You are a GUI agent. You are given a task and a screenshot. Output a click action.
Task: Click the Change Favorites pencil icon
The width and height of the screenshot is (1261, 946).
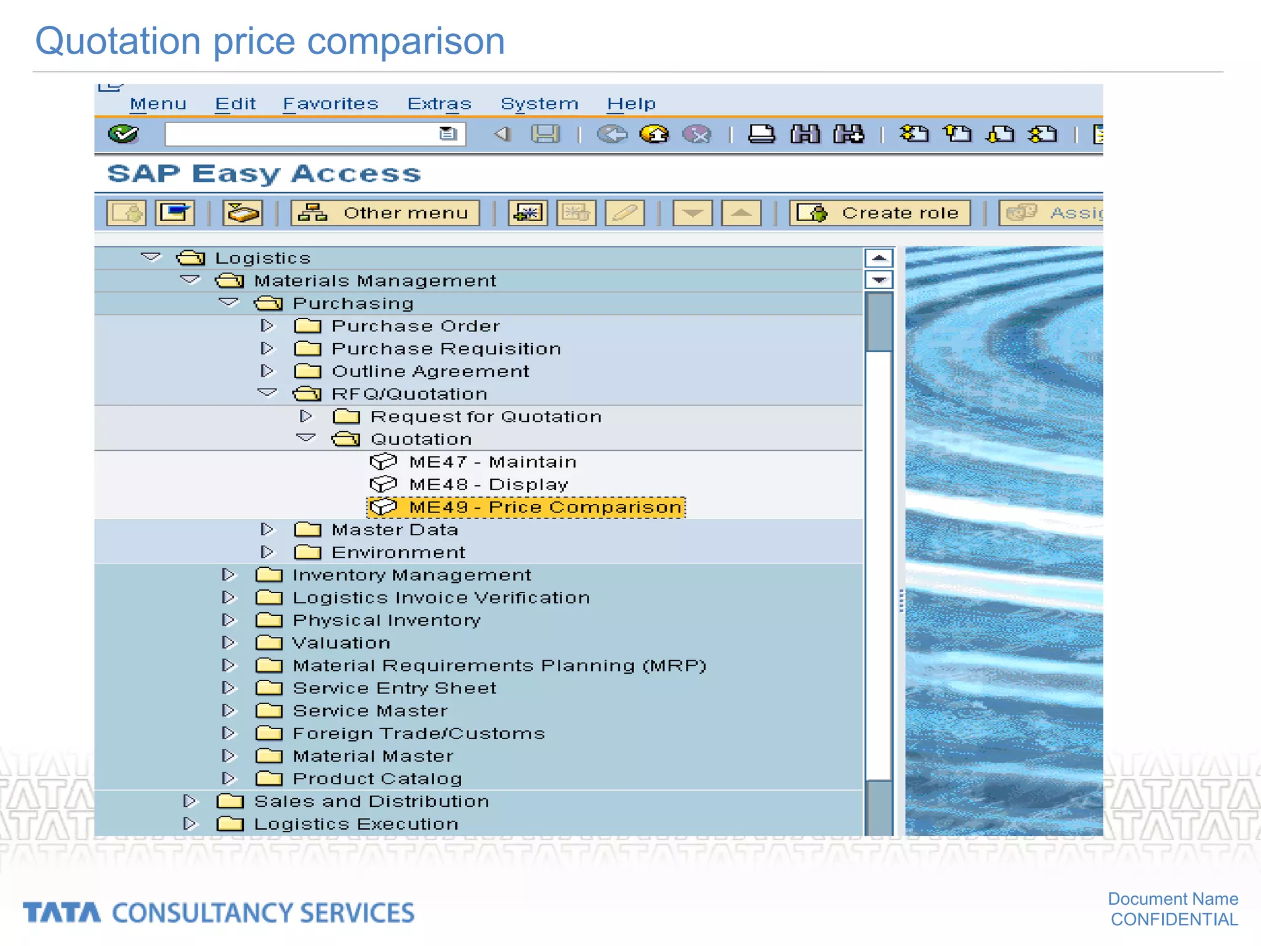(624, 213)
